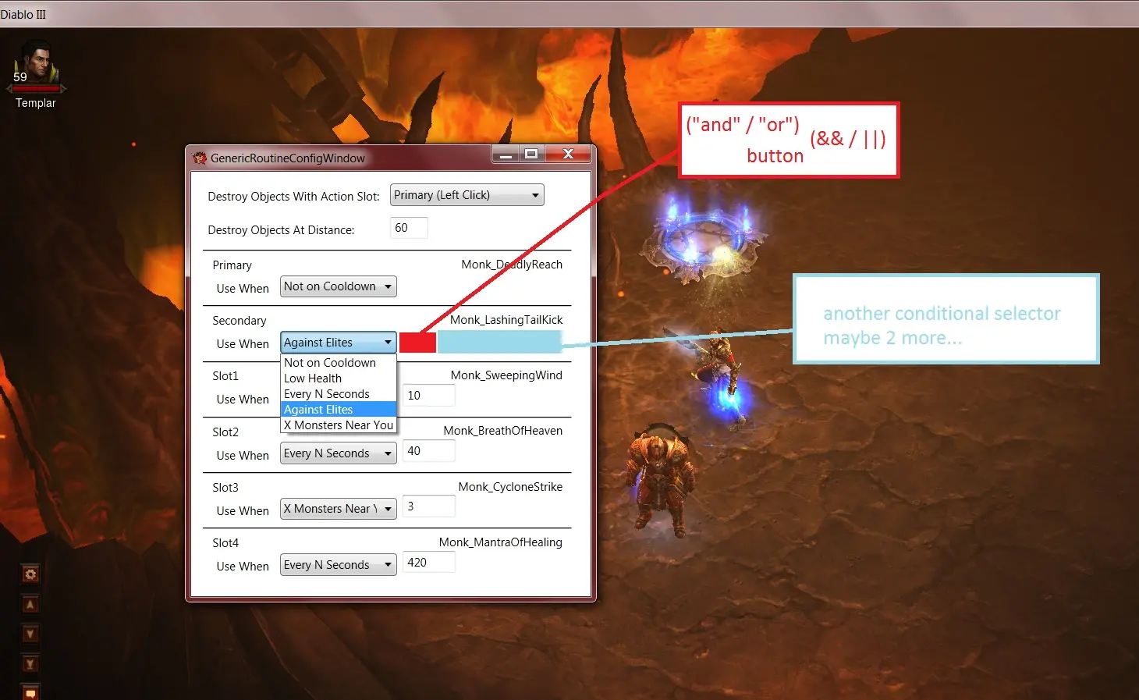
Task: Choose X Monsters Near You option
Action: pyautogui.click(x=338, y=425)
